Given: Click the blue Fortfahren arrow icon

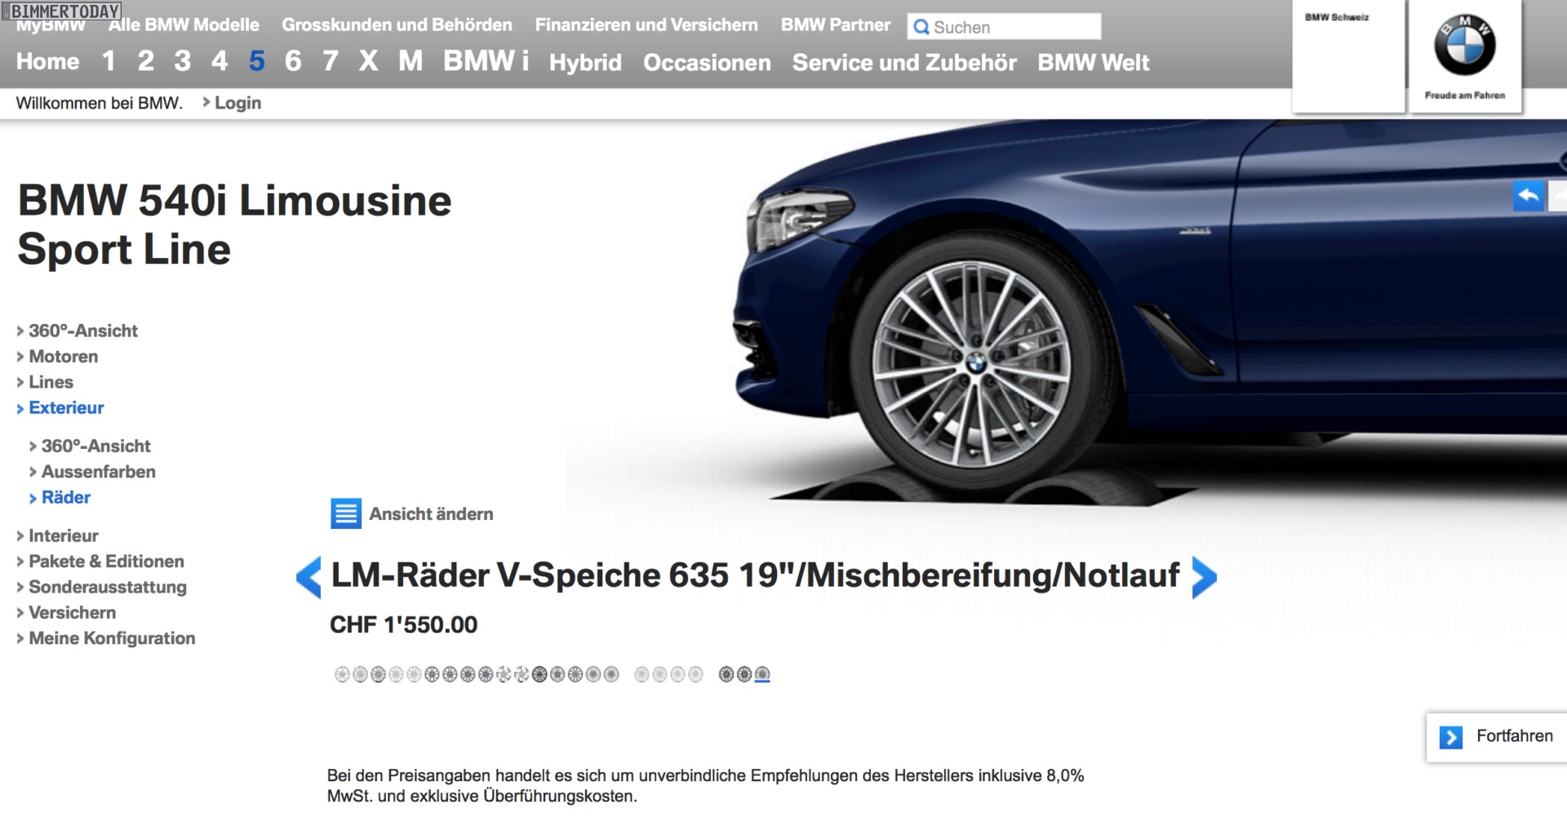Looking at the screenshot, I should pyautogui.click(x=1450, y=737).
